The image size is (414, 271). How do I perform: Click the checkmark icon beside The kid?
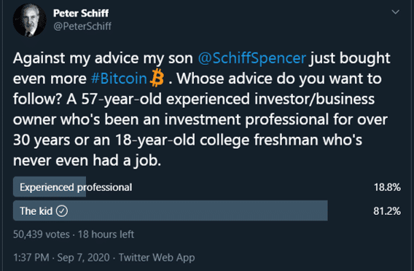[62, 211]
